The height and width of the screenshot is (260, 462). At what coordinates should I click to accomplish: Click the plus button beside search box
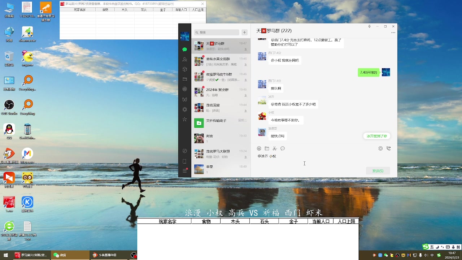pyautogui.click(x=244, y=32)
